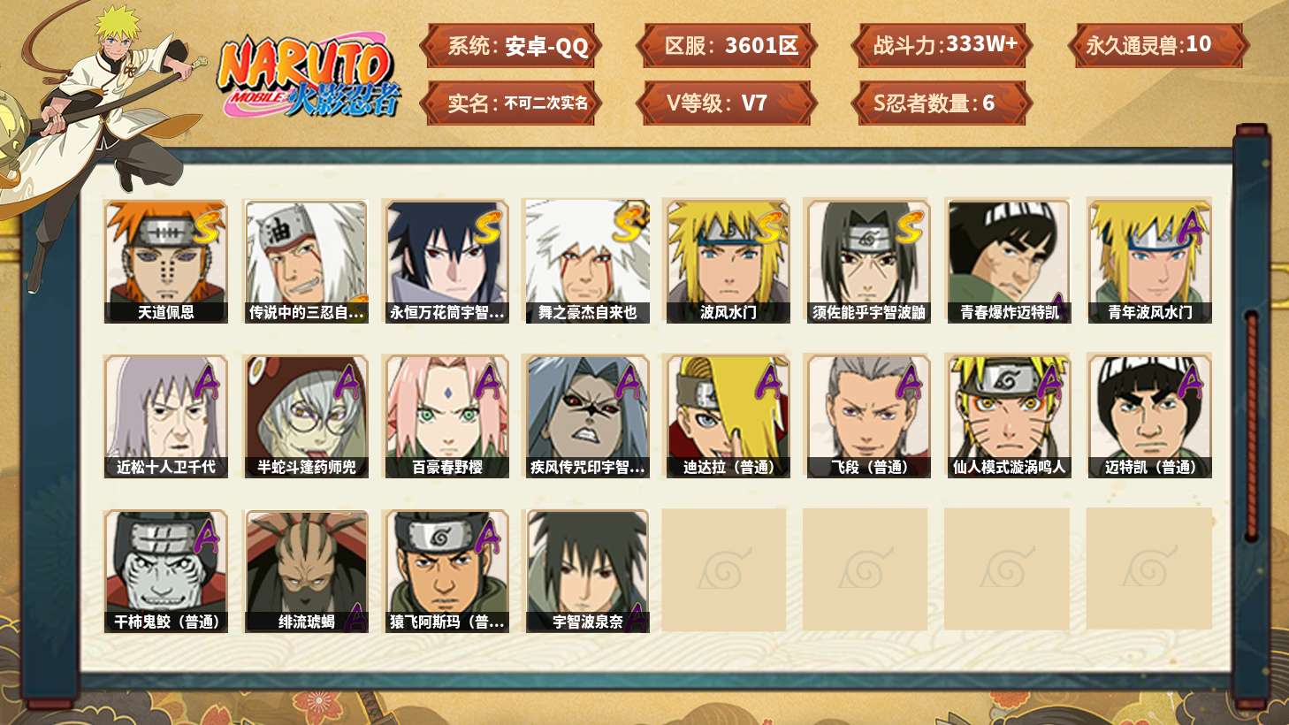Image resolution: width=1289 pixels, height=725 pixels.
Task: Click the 百豪春野樱 portrait
Action: (446, 416)
